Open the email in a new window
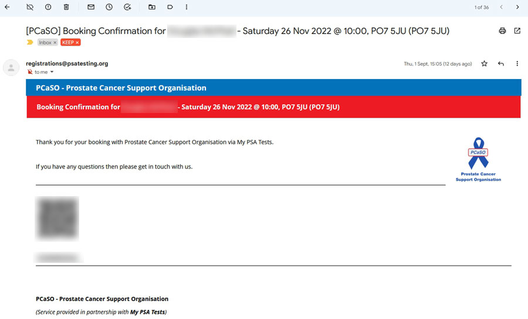Image resolution: width=528 pixels, height=319 pixels. point(517,31)
